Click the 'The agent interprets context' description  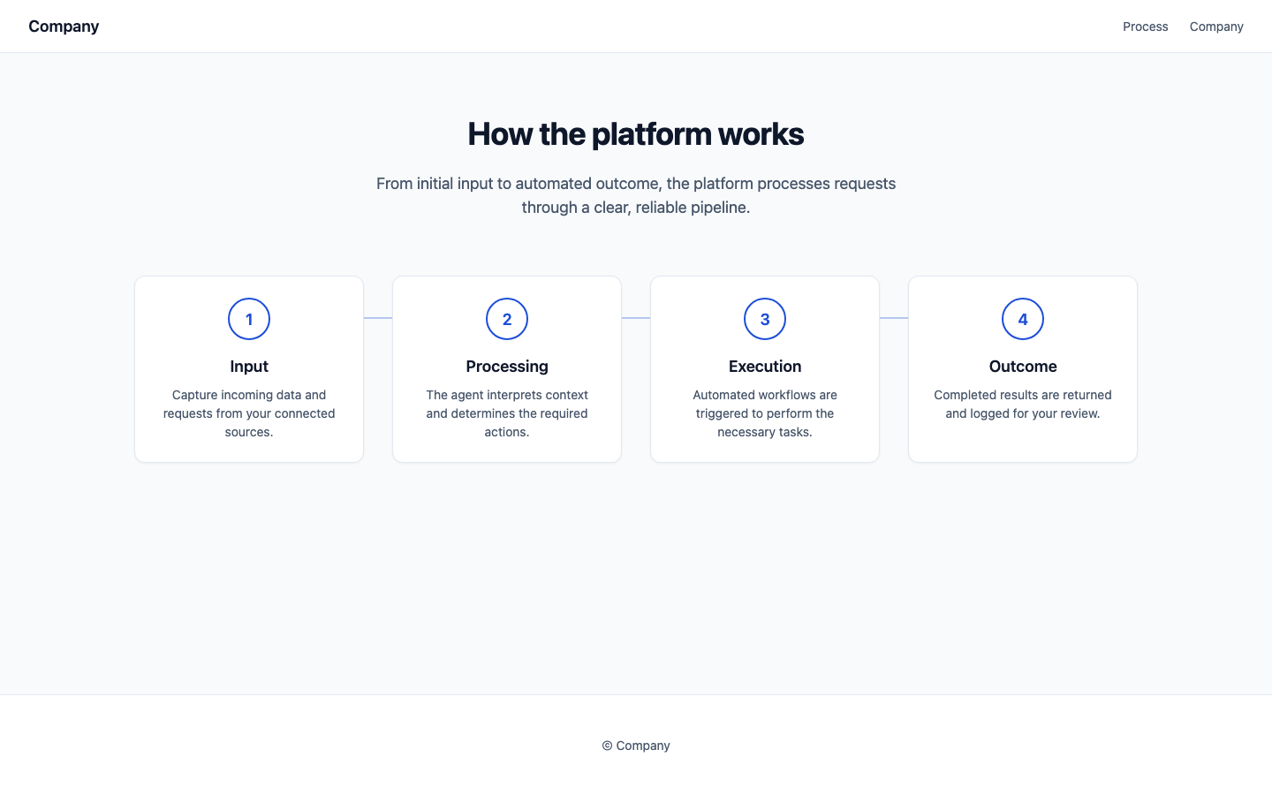[507, 413]
